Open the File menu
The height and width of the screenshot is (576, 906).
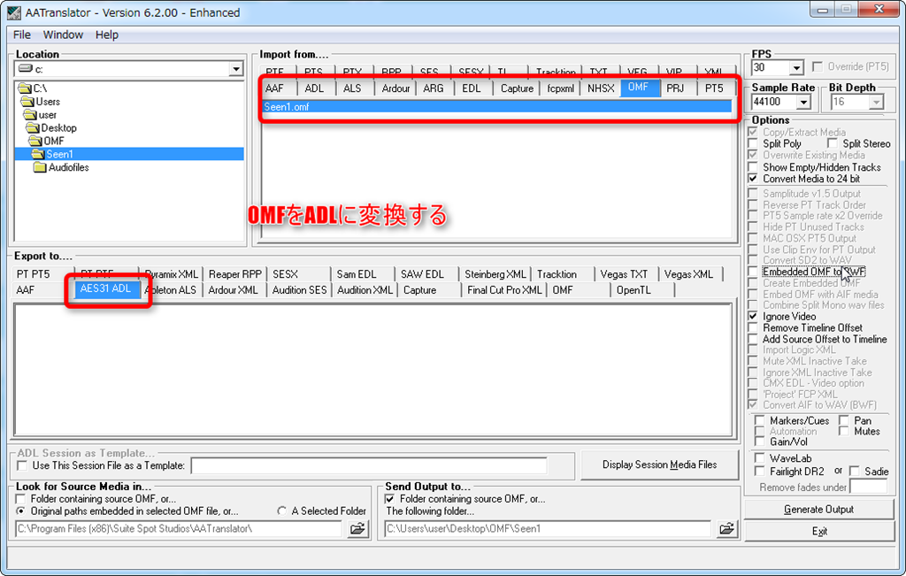click(x=22, y=35)
